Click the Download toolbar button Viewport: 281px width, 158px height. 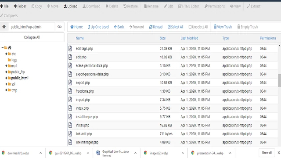coord(91,6)
